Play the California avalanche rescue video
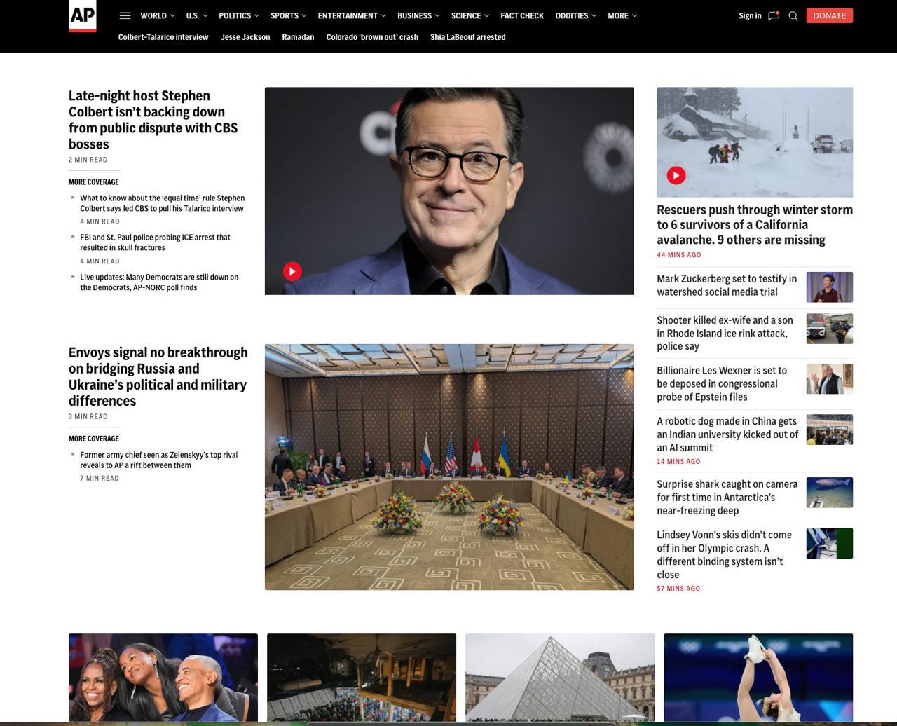Viewport: 897px width, 726px height. point(676,175)
